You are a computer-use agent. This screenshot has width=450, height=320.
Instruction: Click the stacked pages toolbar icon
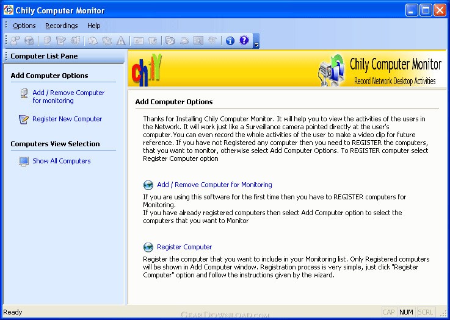pyautogui.click(x=93, y=41)
